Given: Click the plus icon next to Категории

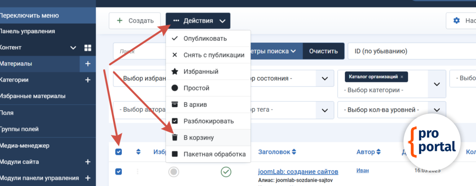Looking at the screenshot, I should pos(87,80).
